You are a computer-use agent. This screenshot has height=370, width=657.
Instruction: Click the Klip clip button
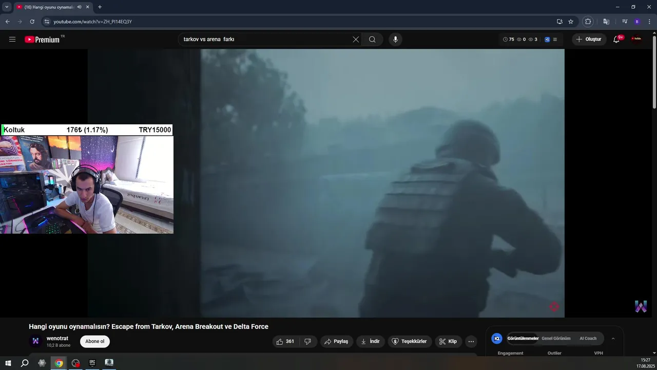tap(448, 341)
